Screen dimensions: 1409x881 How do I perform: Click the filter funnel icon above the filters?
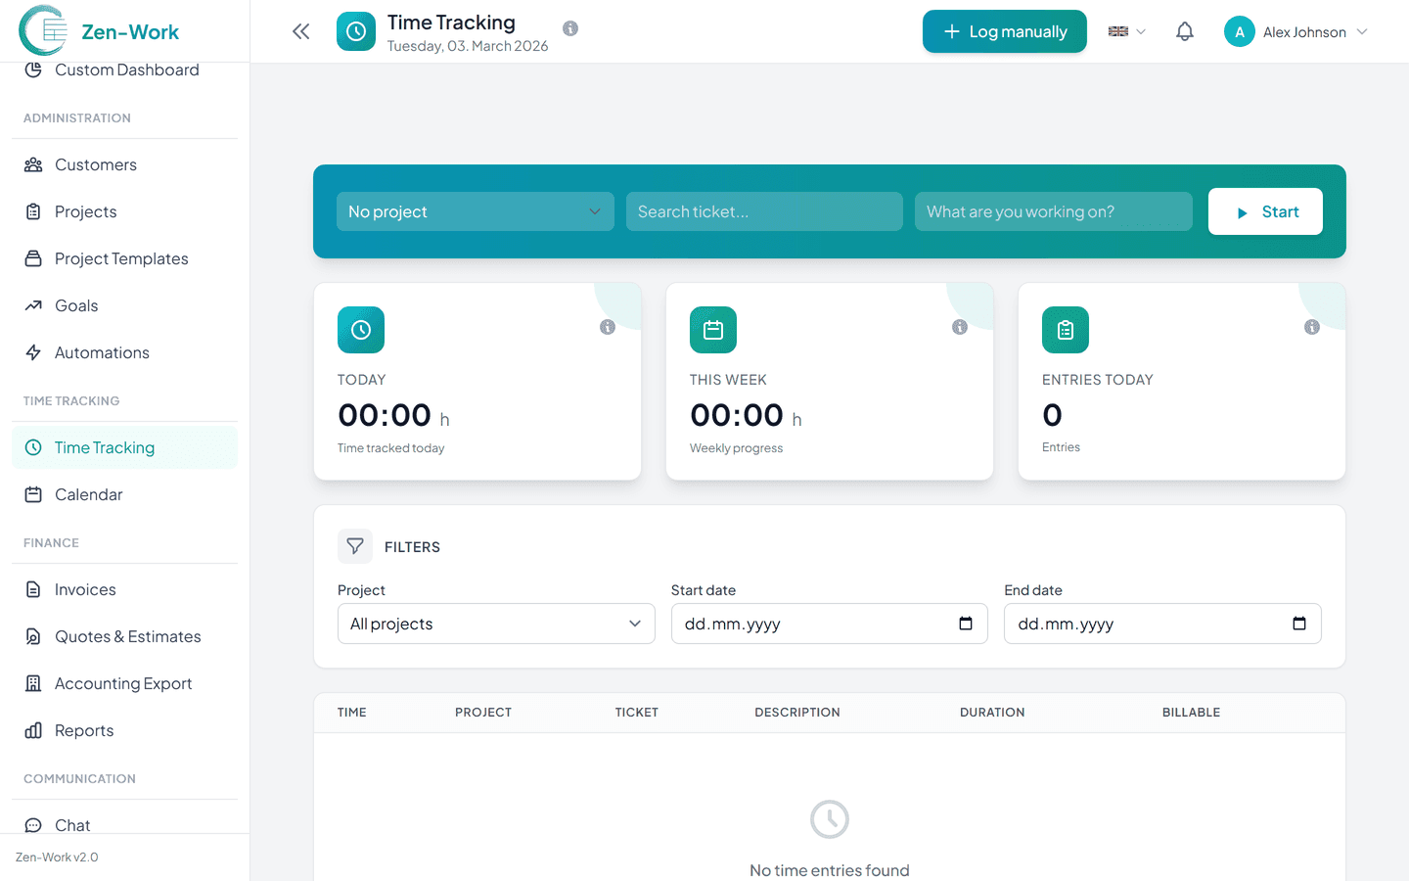pyautogui.click(x=354, y=546)
